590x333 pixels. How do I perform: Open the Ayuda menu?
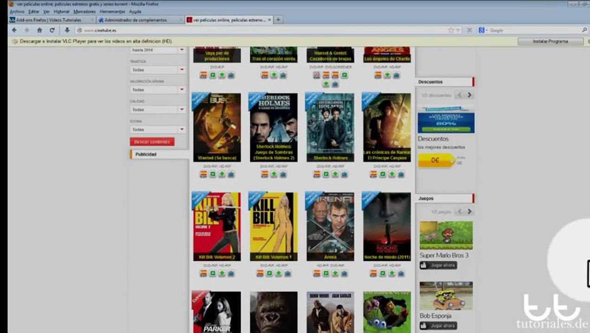pyautogui.click(x=135, y=11)
